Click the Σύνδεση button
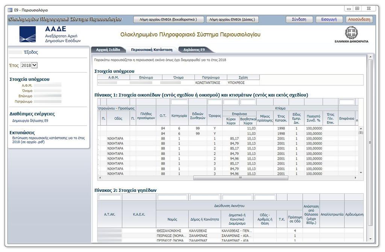The height and width of the screenshot is (252, 385). [299, 20]
